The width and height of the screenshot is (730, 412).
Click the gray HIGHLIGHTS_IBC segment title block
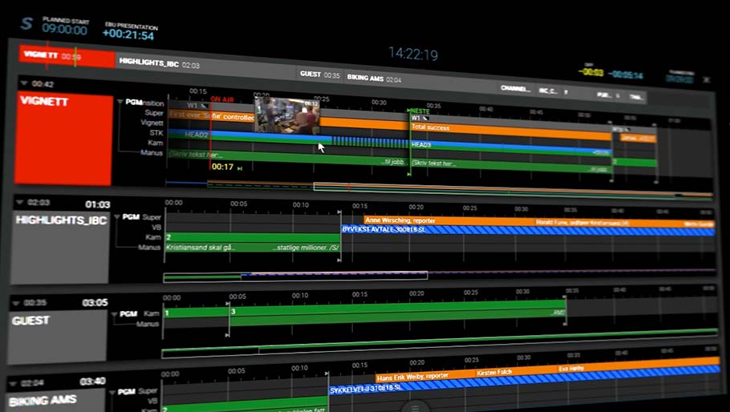click(60, 247)
